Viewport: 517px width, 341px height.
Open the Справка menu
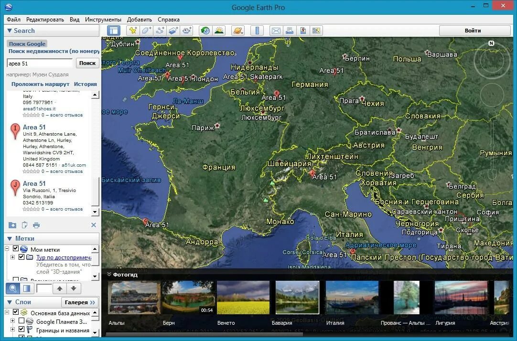(x=169, y=20)
